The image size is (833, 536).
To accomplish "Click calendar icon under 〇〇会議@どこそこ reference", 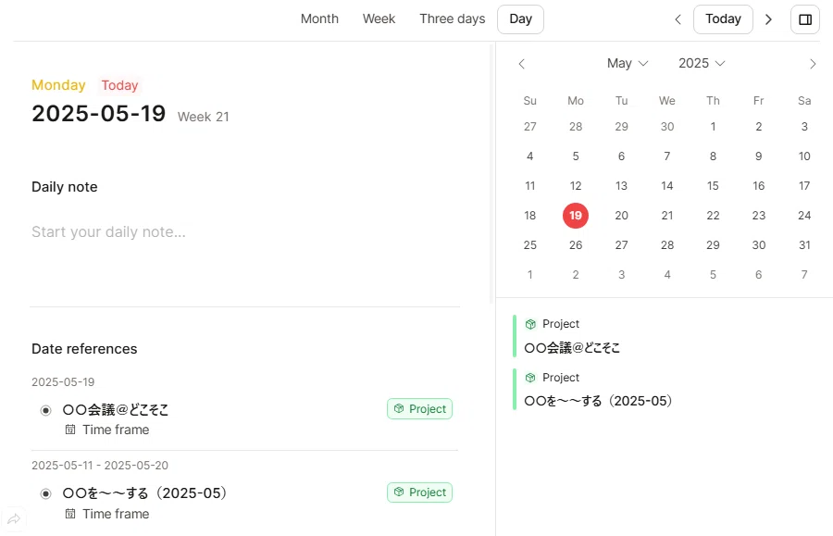I will [x=70, y=430].
